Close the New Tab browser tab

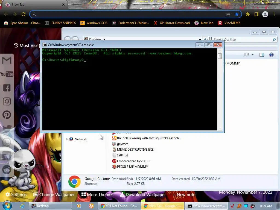point(63,5)
